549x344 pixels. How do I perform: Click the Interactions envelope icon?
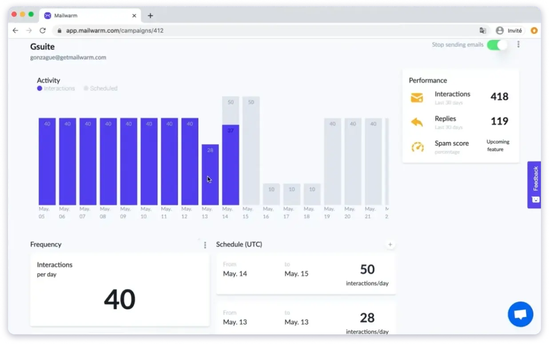(x=417, y=97)
